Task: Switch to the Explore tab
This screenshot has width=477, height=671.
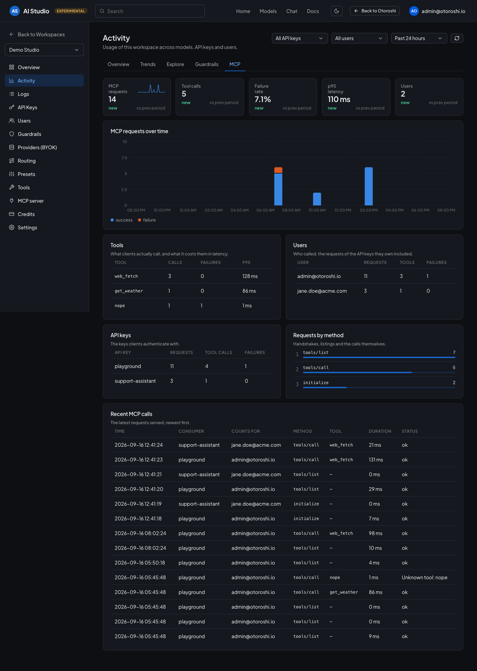Action: pos(175,64)
